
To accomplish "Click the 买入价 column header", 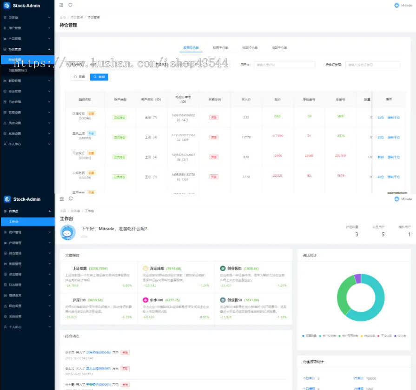I will [x=246, y=99].
